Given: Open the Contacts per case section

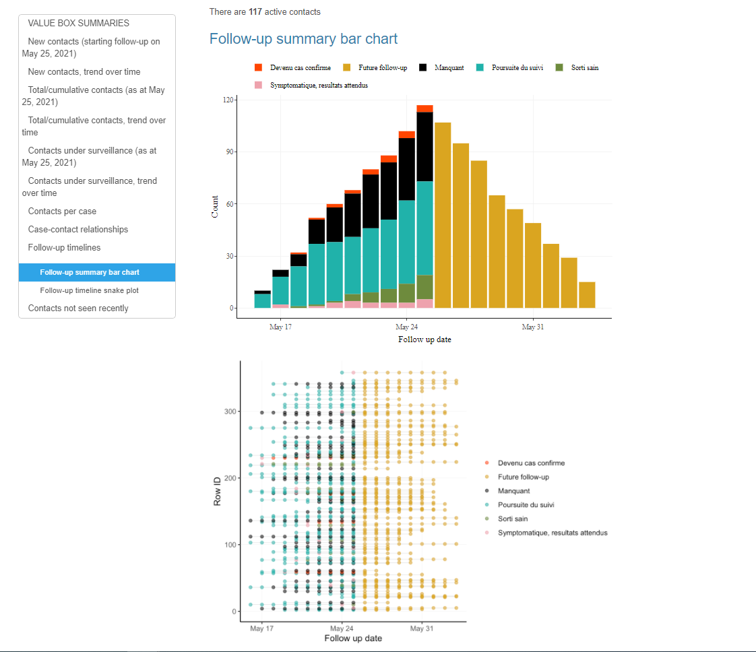Looking at the screenshot, I should click(x=62, y=211).
